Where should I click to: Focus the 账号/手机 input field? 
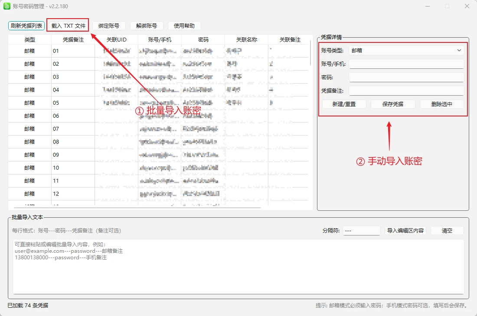[x=406, y=64]
